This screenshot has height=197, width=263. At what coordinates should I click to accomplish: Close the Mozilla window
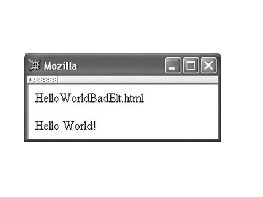[209, 65]
